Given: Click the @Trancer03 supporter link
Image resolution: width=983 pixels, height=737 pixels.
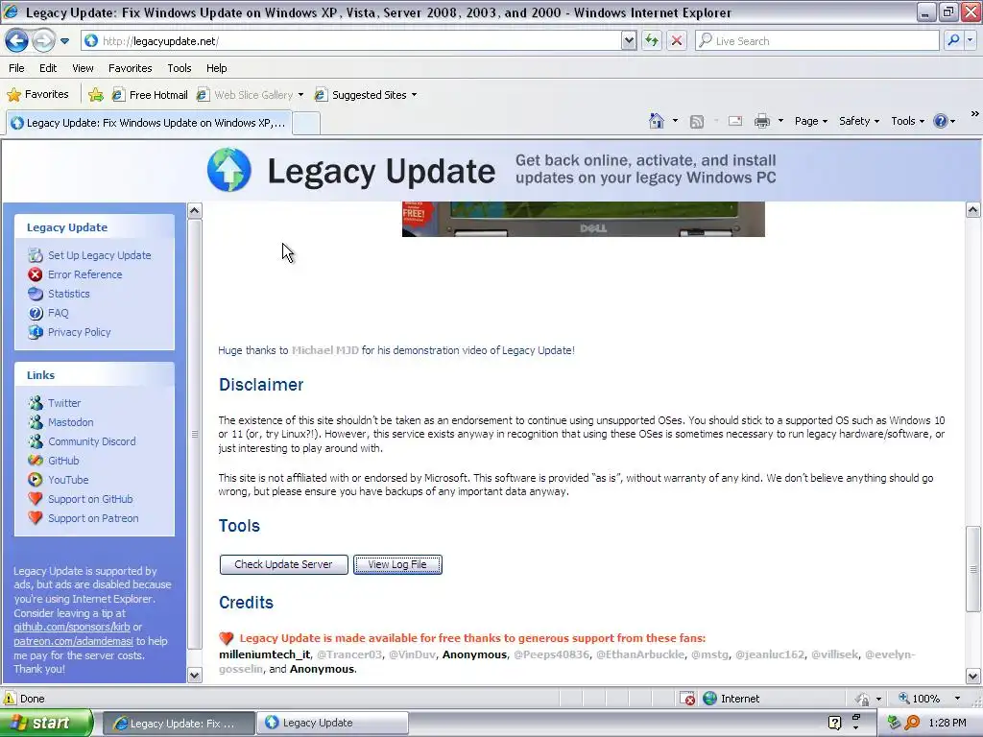Looking at the screenshot, I should pos(349,654).
